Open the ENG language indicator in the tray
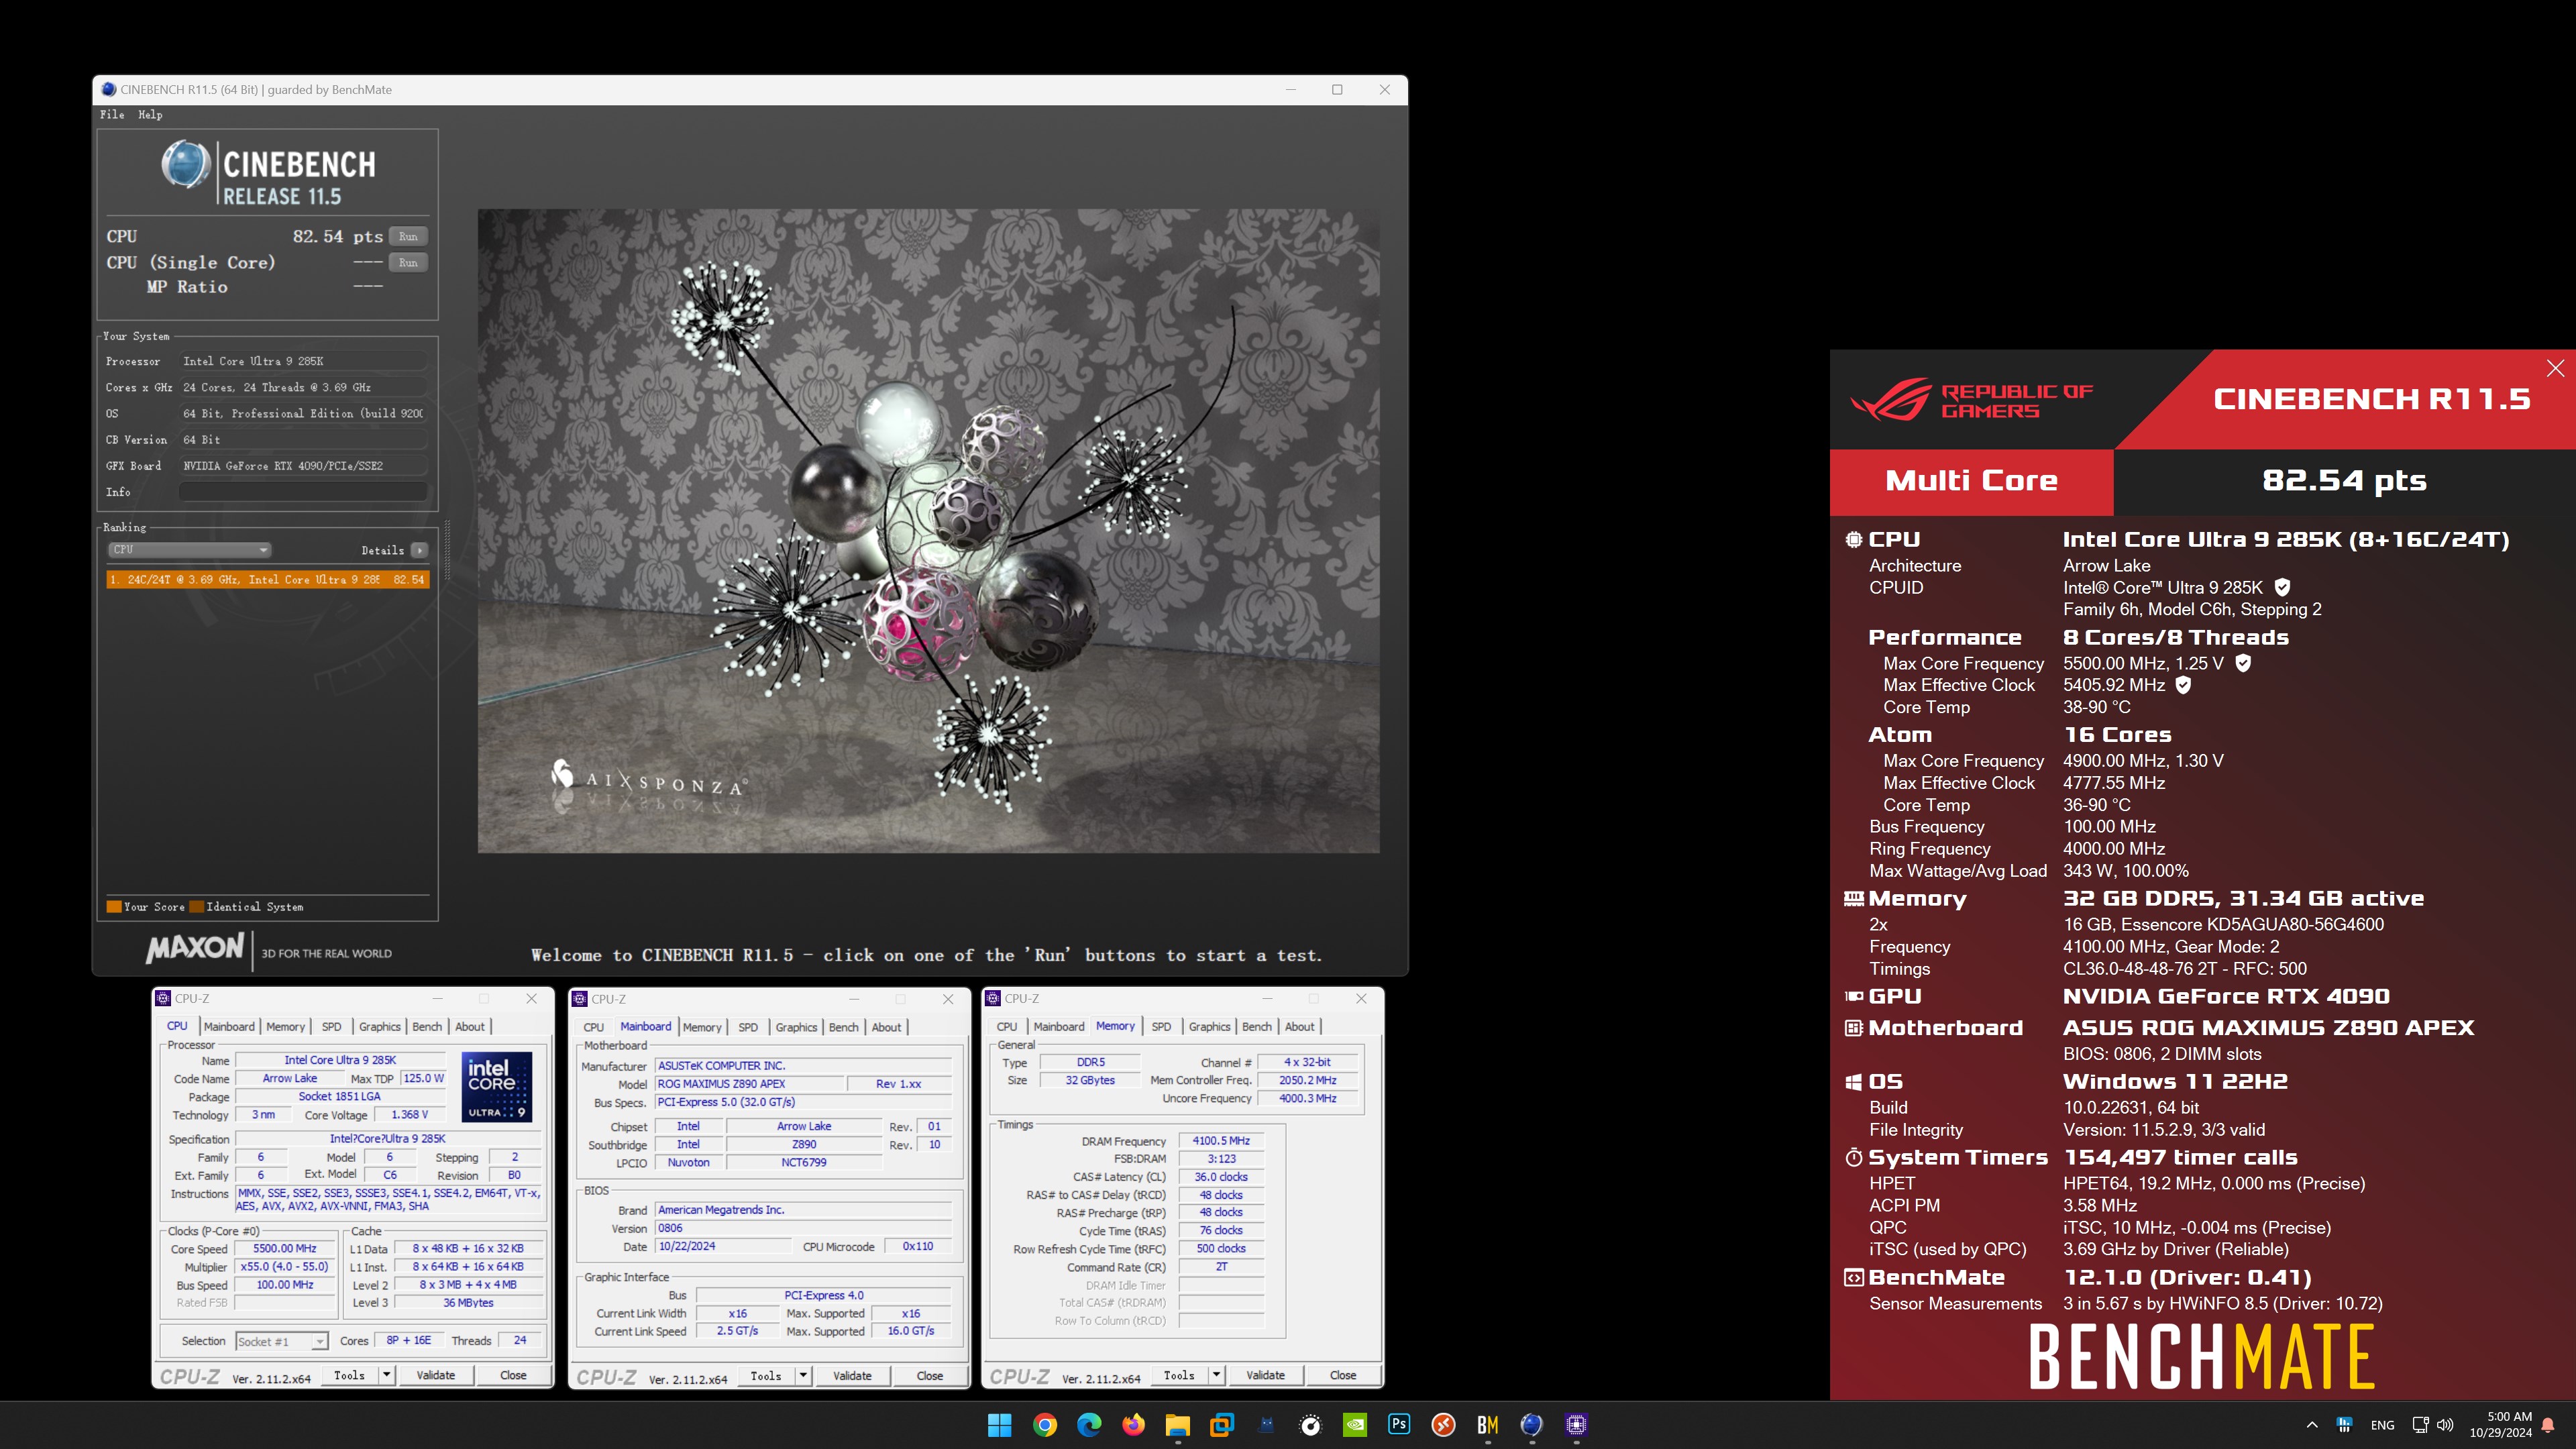This screenshot has height=1449, width=2576. [2382, 1425]
